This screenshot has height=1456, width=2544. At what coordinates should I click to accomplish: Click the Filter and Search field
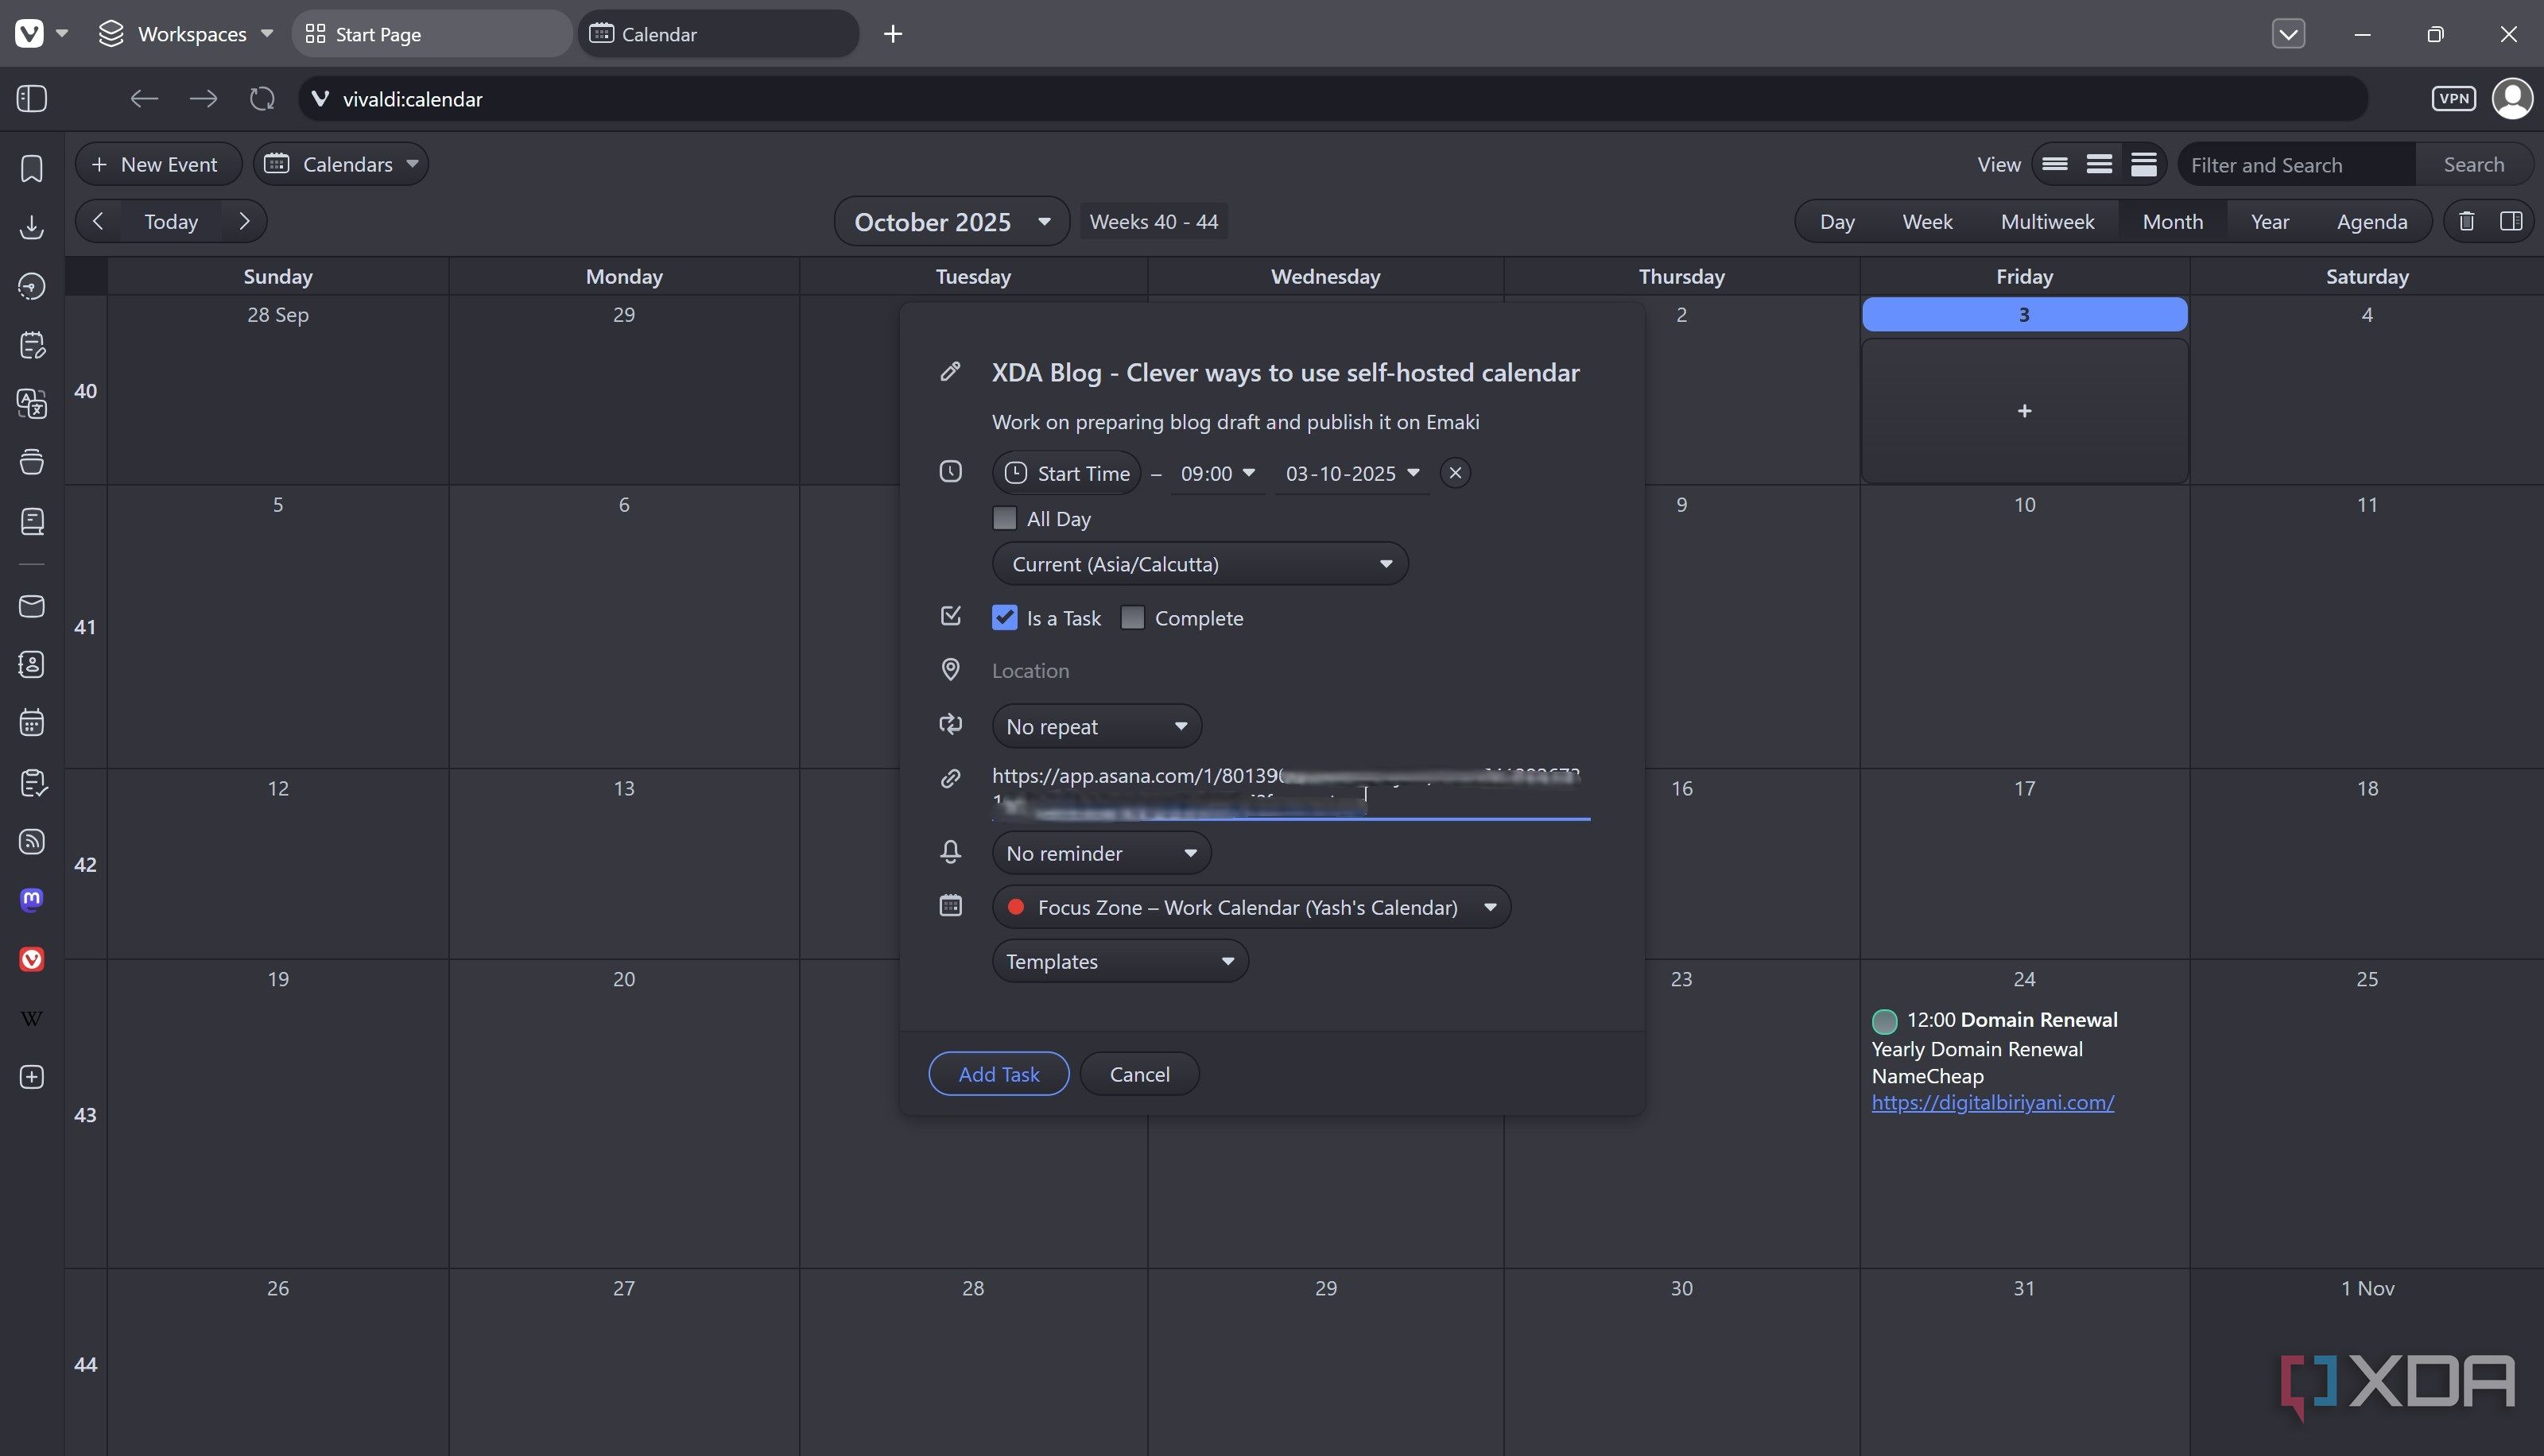2296,164
